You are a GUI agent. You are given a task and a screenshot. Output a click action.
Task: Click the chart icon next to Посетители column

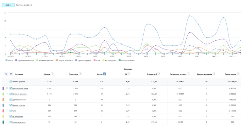[80, 74]
